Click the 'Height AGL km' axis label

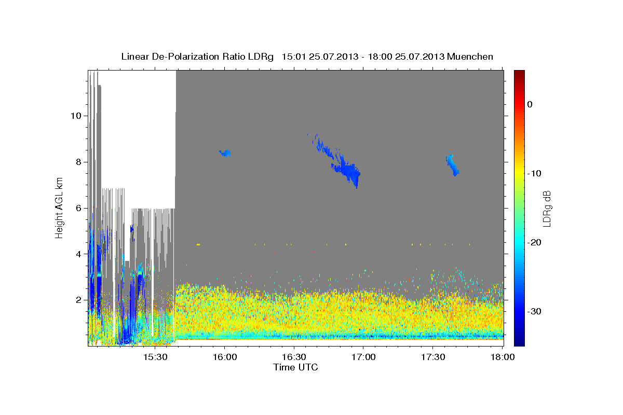tap(60, 207)
